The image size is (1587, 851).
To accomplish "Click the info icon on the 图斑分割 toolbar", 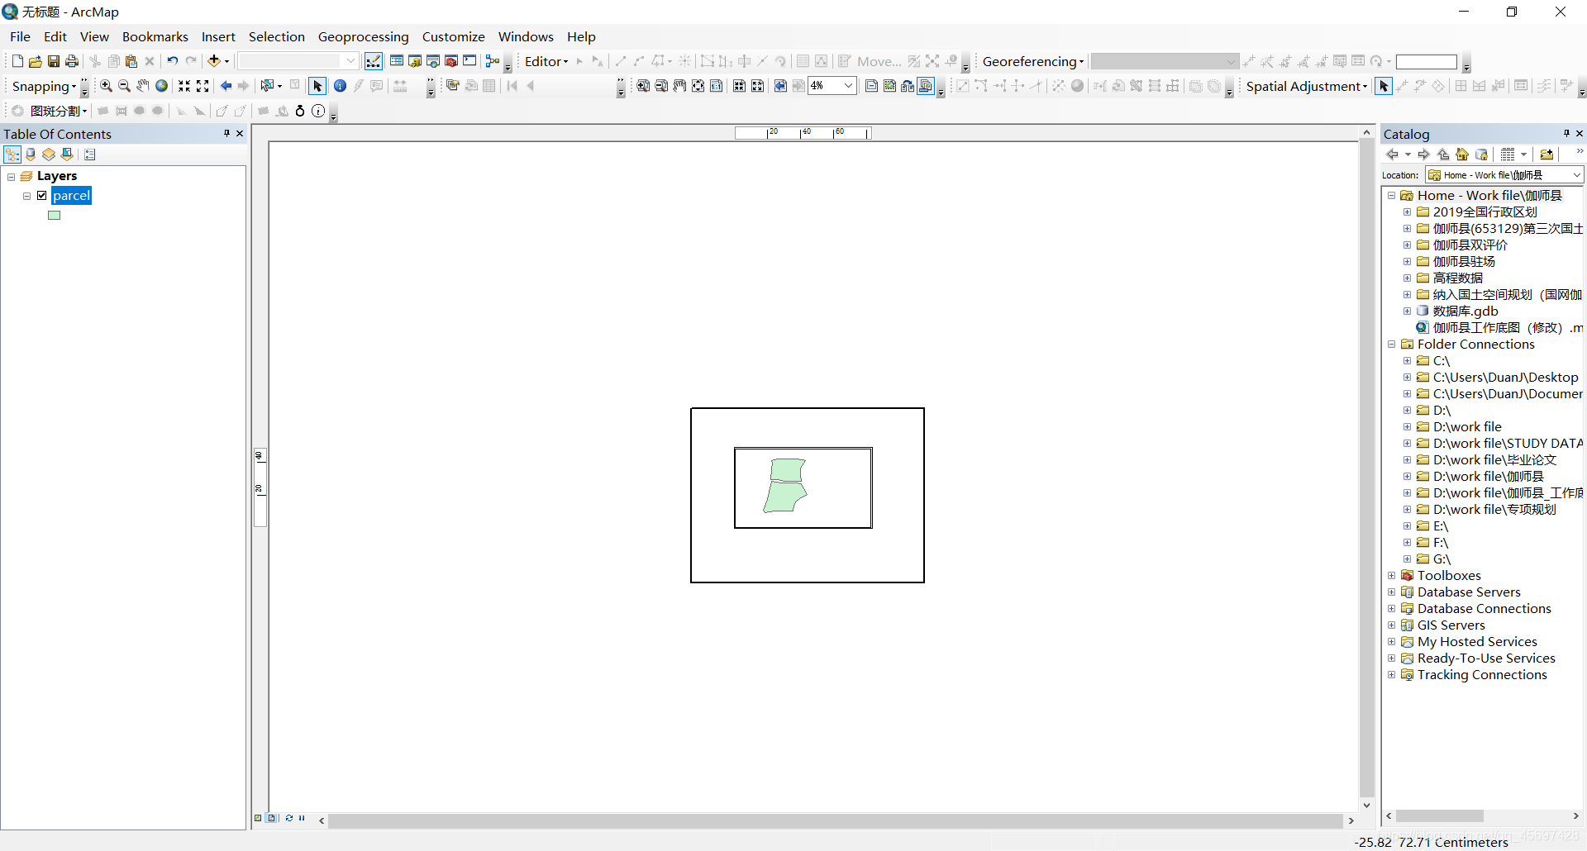I will (x=318, y=111).
